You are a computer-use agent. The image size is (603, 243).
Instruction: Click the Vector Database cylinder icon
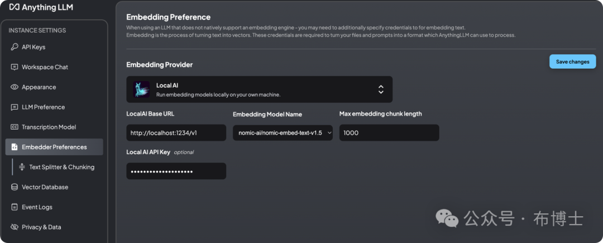point(14,187)
